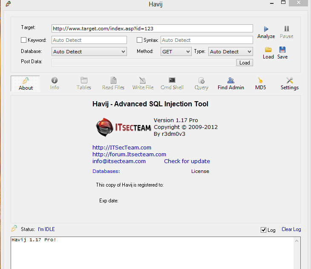Open the Query tab
Screen dimensions: 311x269
202,84
